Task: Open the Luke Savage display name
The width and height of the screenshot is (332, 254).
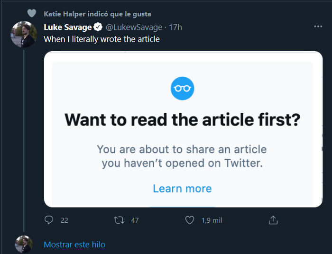Action: [x=67, y=27]
